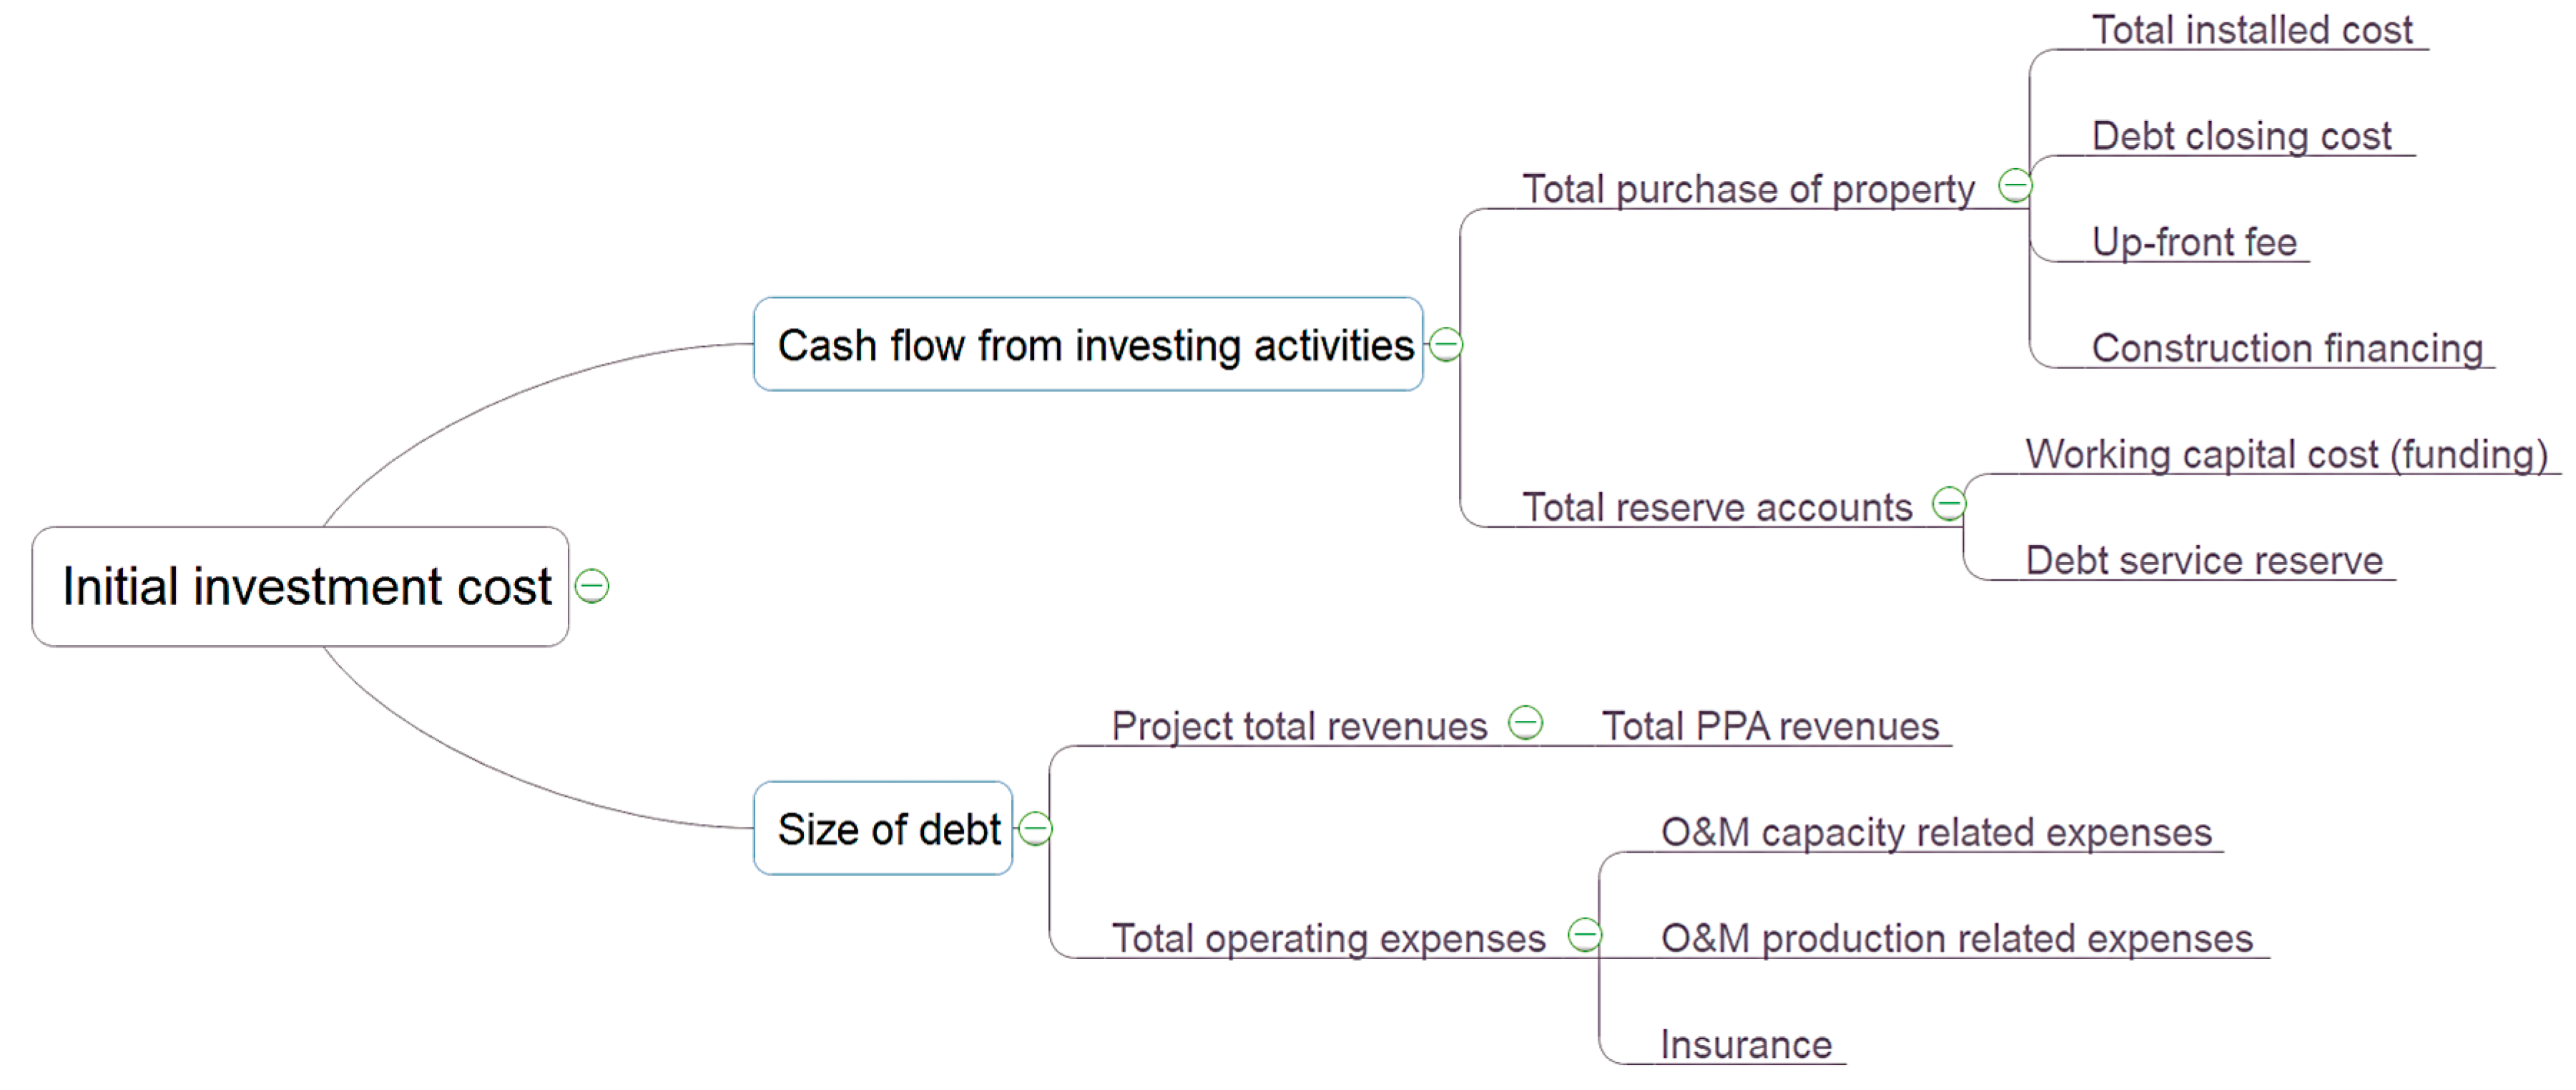Collapse Total reserve accounts subtree
Viewport: 2576px width, 1090px height.
(x=1948, y=503)
